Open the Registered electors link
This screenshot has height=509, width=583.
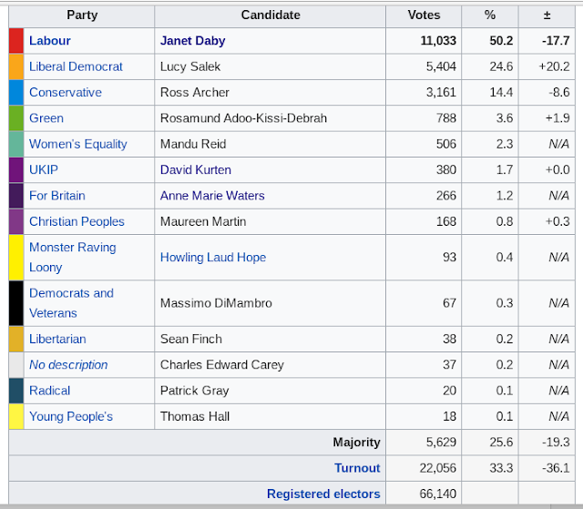[x=323, y=494]
